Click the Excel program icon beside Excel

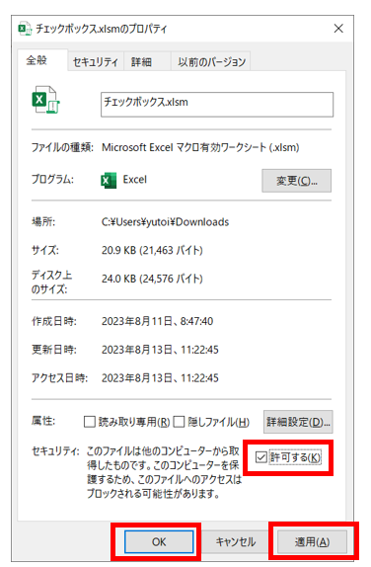point(109,180)
